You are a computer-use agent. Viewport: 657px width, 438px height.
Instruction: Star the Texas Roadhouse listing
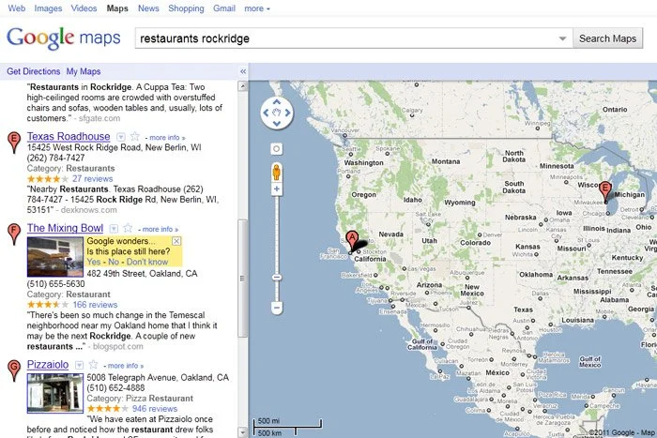(x=135, y=137)
